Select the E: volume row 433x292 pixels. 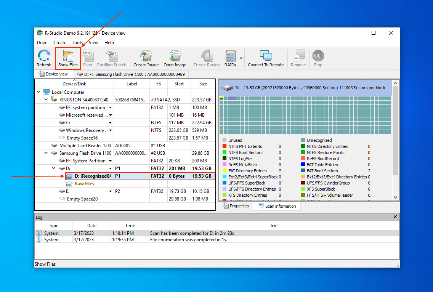125,191
